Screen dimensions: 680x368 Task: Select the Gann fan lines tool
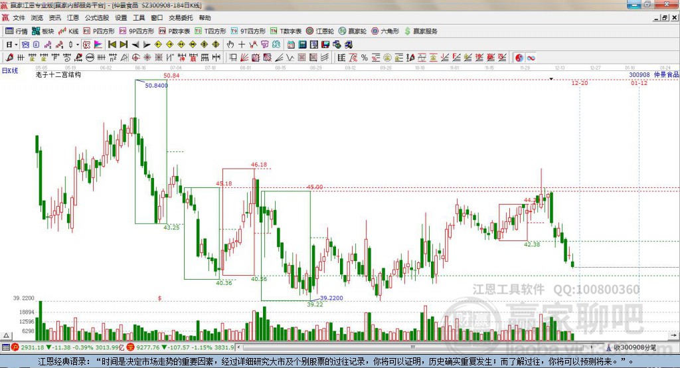[244, 58]
